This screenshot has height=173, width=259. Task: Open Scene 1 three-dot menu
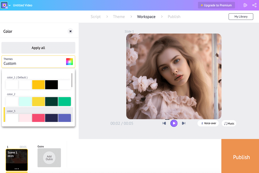[x=17, y=169]
